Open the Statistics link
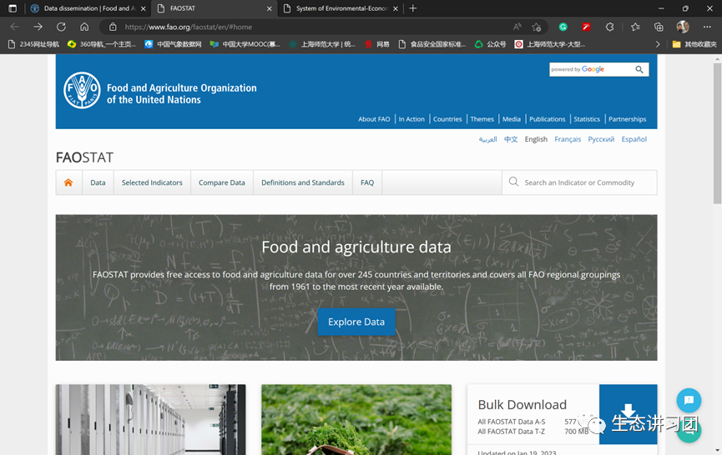Viewport: 722px width, 455px height. 587,119
